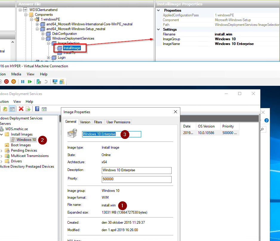Close the Image Properties dialog

pyautogui.click(x=175, y=112)
